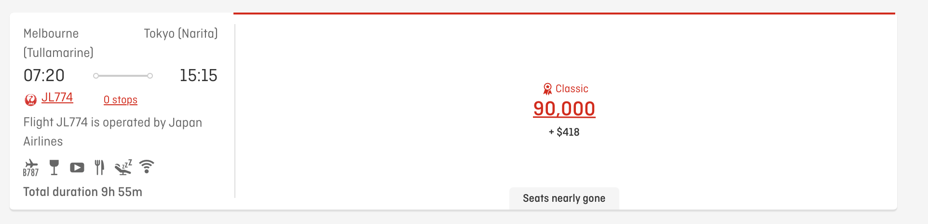Image resolution: width=928 pixels, height=224 pixels.
Task: Click the + $418 taxes amount
Action: point(564,132)
